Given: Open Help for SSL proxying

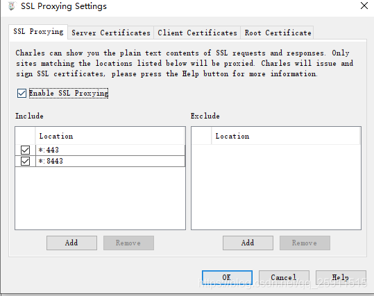Looking at the screenshot, I should [x=341, y=278].
